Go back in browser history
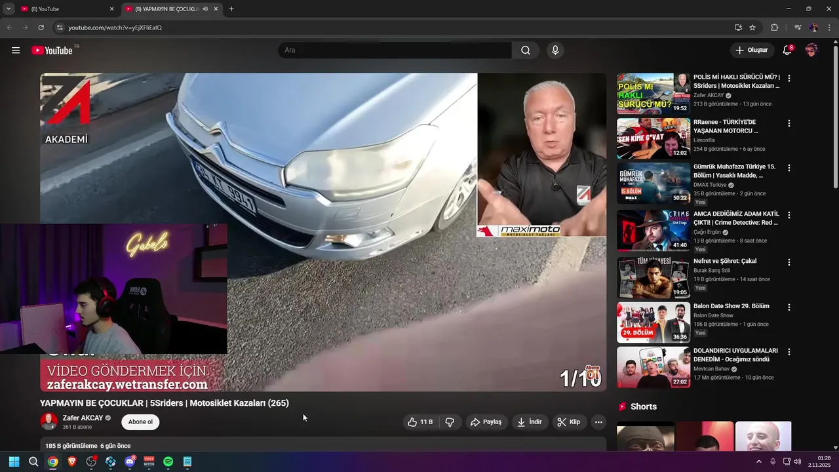Screen dimensions: 839x472 coord(9,28)
